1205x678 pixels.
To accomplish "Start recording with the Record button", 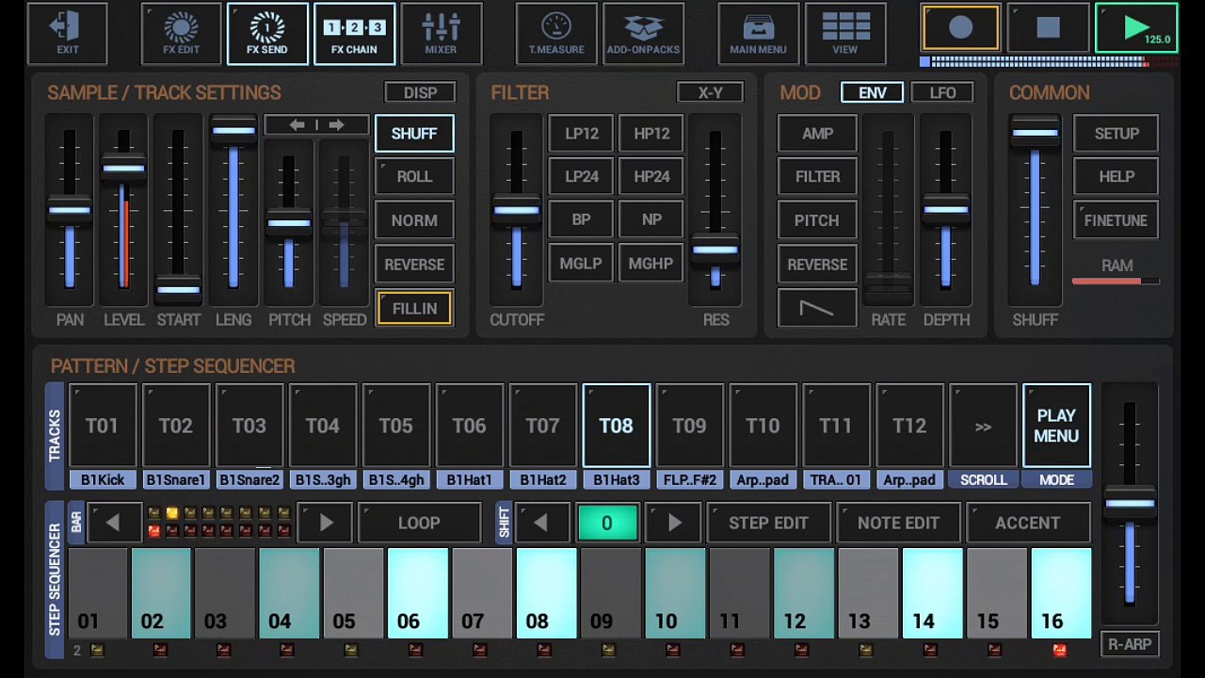I will coord(960,28).
